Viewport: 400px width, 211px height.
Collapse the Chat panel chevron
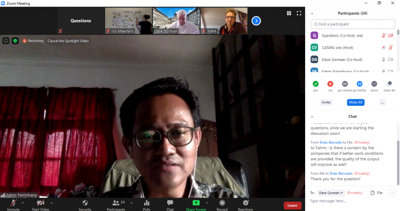[x=312, y=116]
